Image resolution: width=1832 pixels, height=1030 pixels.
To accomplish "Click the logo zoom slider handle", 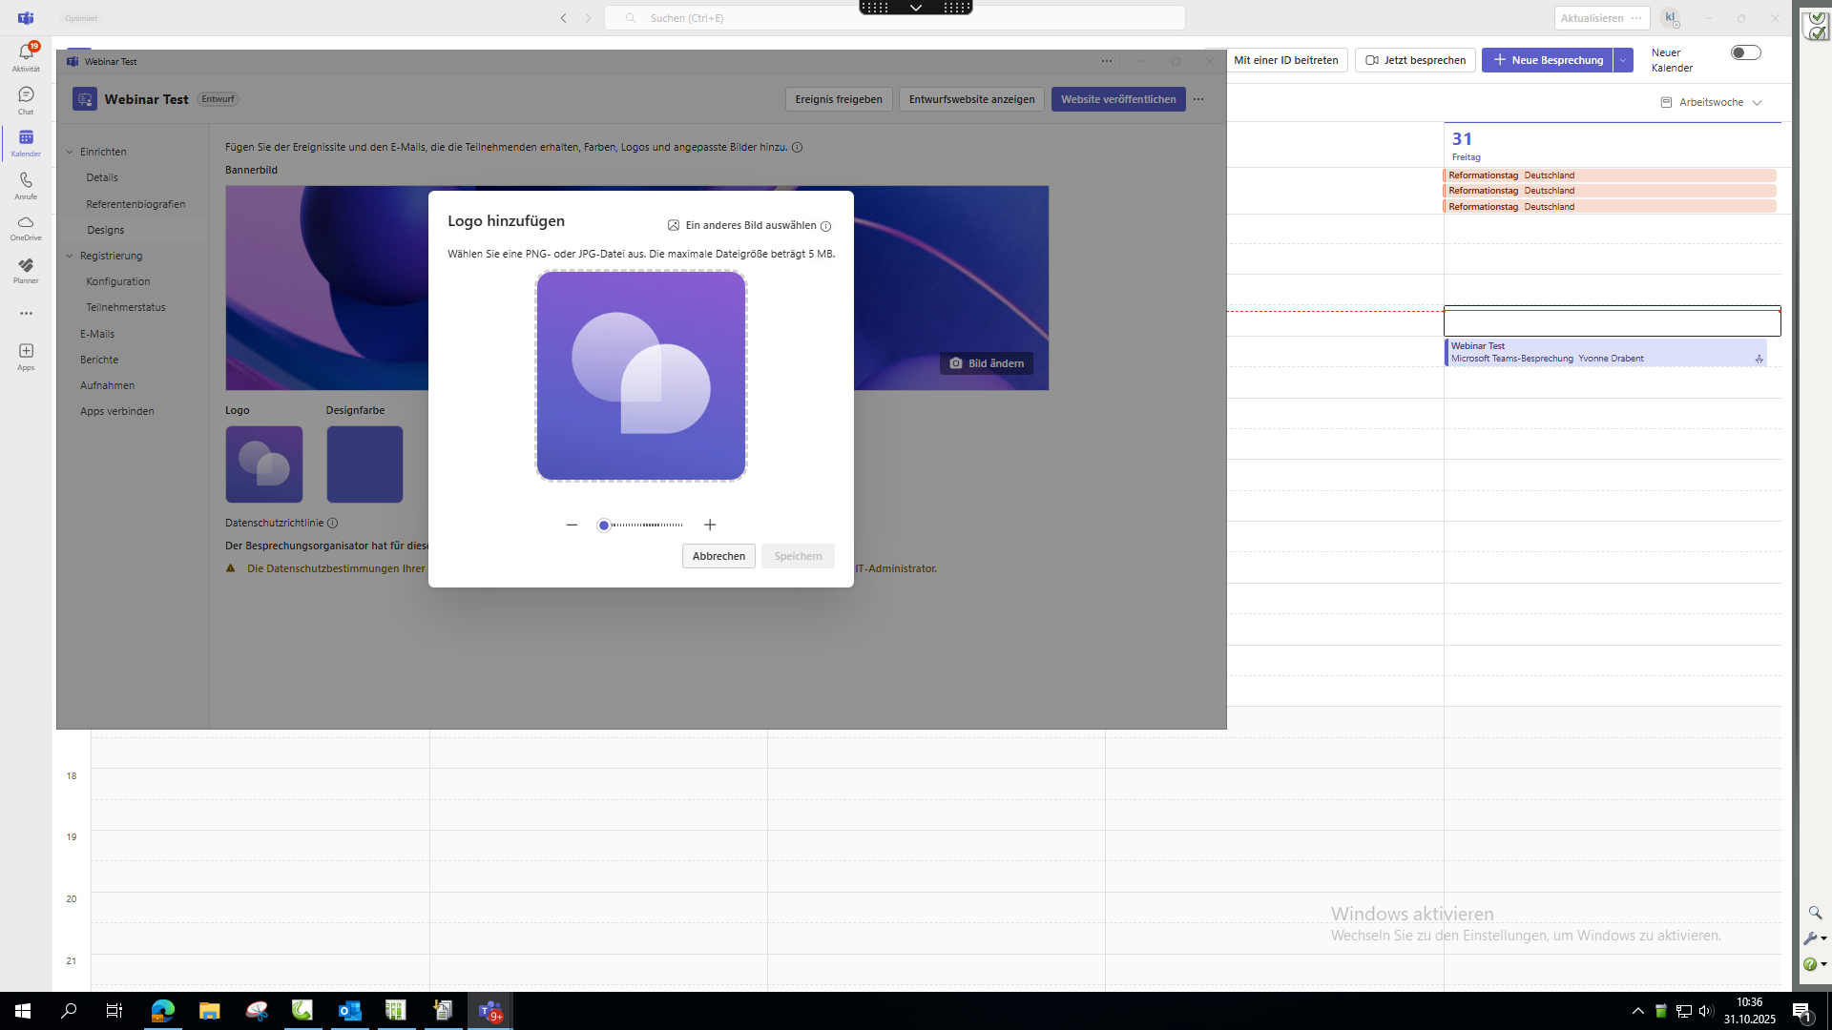I will pos(604,525).
